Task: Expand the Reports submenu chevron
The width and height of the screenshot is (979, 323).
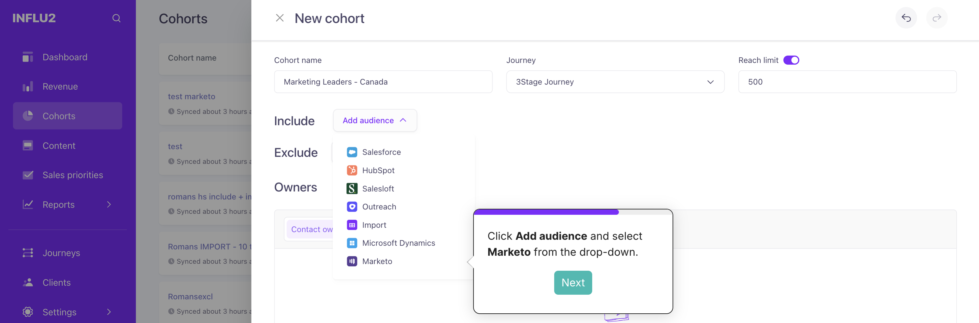Action: (x=109, y=204)
